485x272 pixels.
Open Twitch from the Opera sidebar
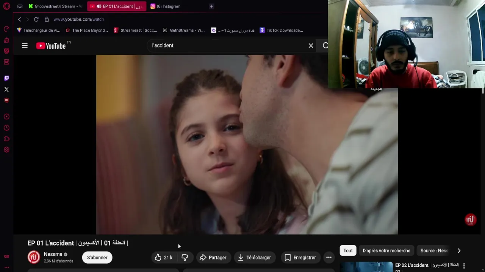pos(6,78)
